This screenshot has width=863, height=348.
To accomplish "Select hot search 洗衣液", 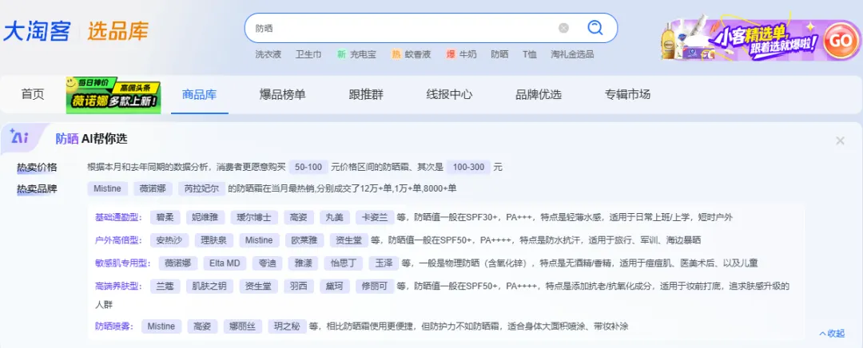I will click(268, 54).
